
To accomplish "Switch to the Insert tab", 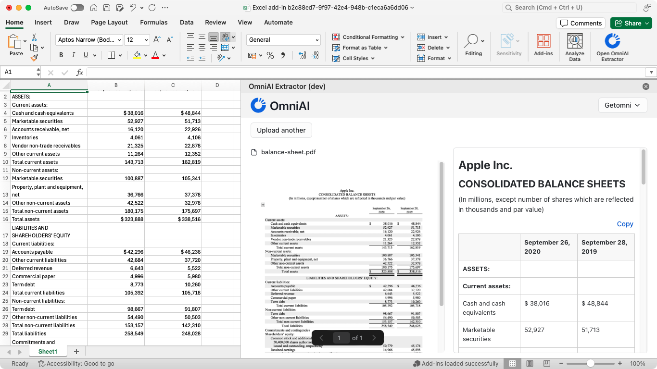I will 43,22.
